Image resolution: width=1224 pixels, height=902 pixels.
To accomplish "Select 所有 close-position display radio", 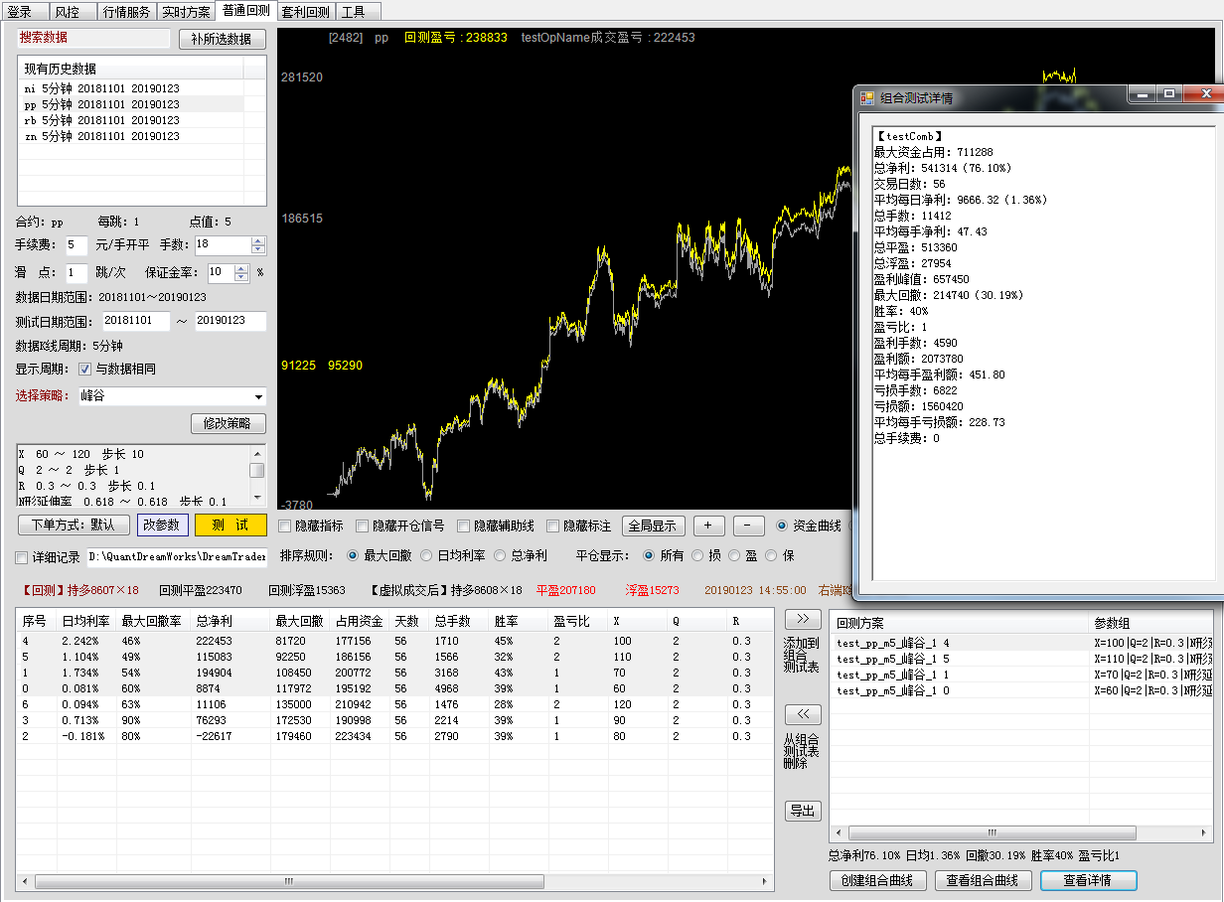I will click(649, 556).
